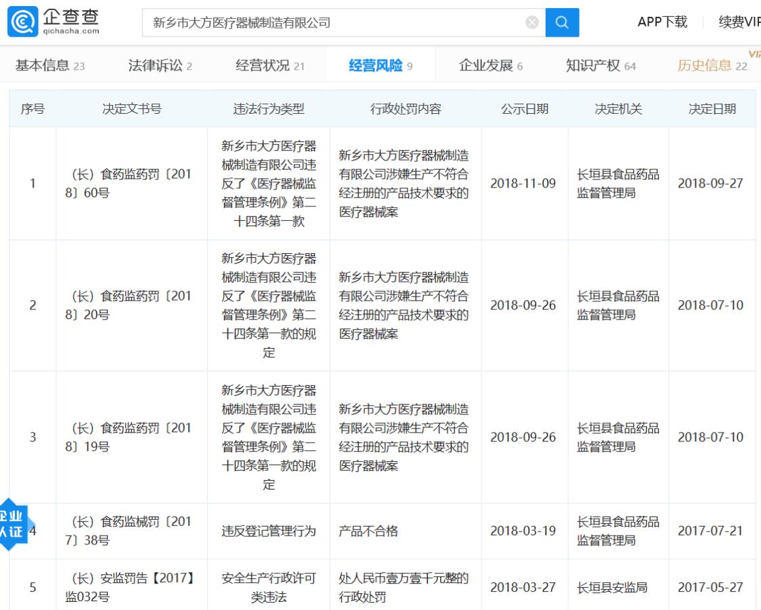
Task: View the 历史信息 VIP tab
Action: pos(712,65)
